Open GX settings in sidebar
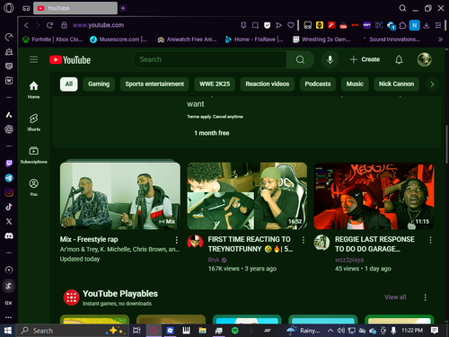The width and height of the screenshot is (449, 337). (8, 303)
